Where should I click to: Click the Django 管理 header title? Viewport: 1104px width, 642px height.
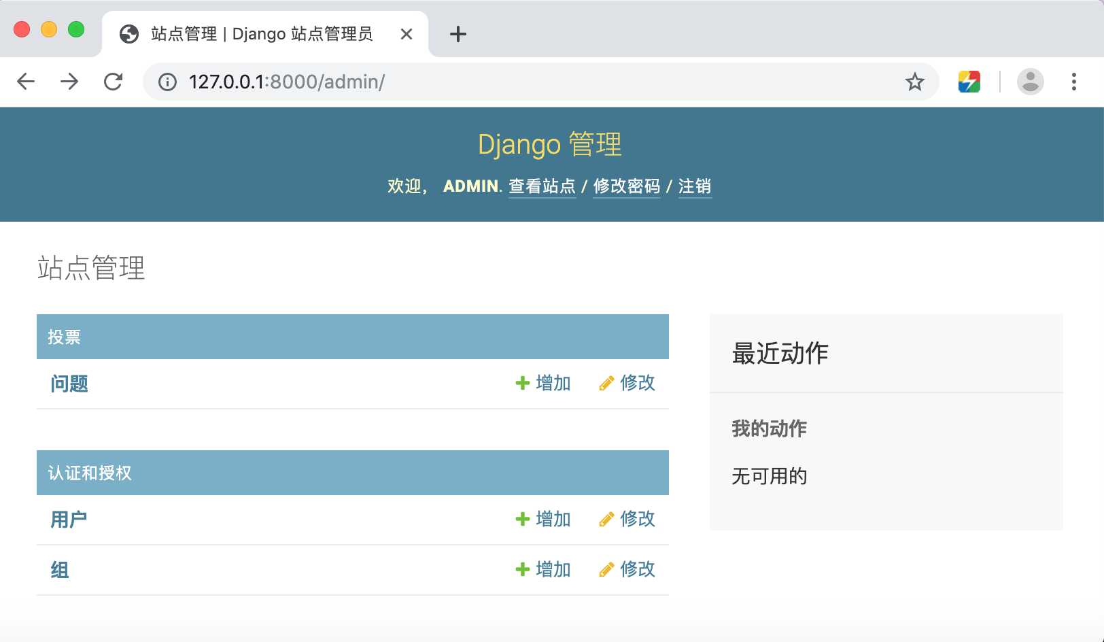pyautogui.click(x=550, y=144)
